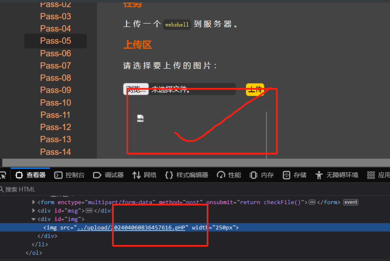Open the 应用 application tab
This screenshot has height=261, width=390.
[x=378, y=175]
